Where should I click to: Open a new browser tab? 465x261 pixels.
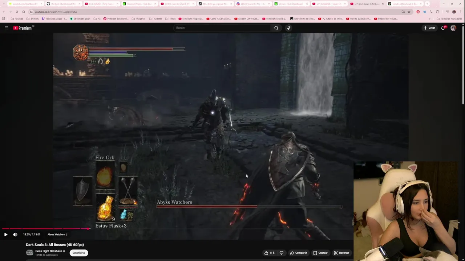coord(427,4)
